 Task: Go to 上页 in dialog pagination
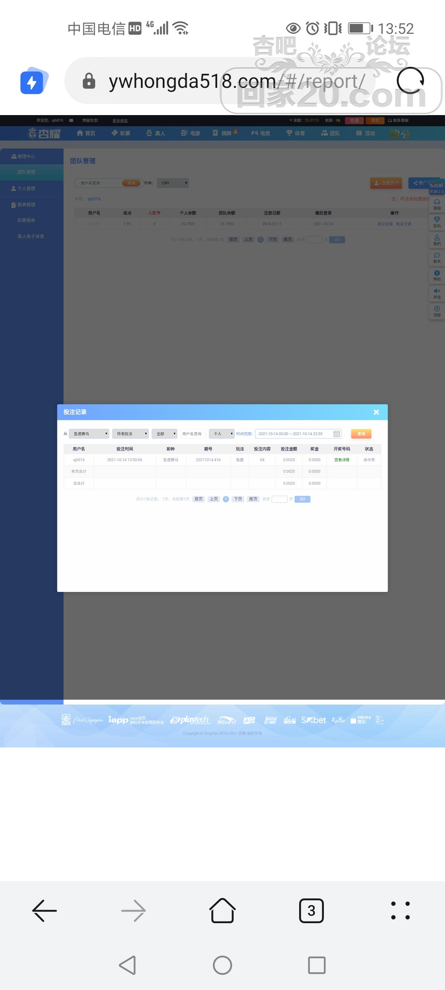214,499
